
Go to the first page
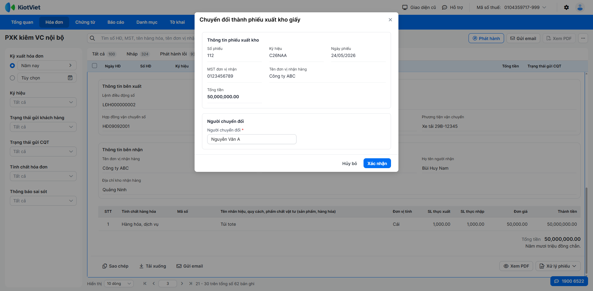[145, 284]
